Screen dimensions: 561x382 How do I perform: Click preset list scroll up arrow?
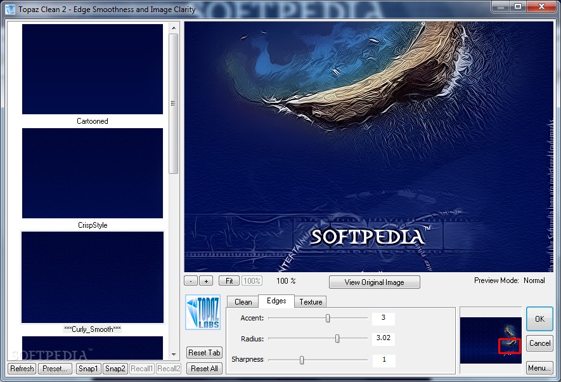tap(174, 27)
